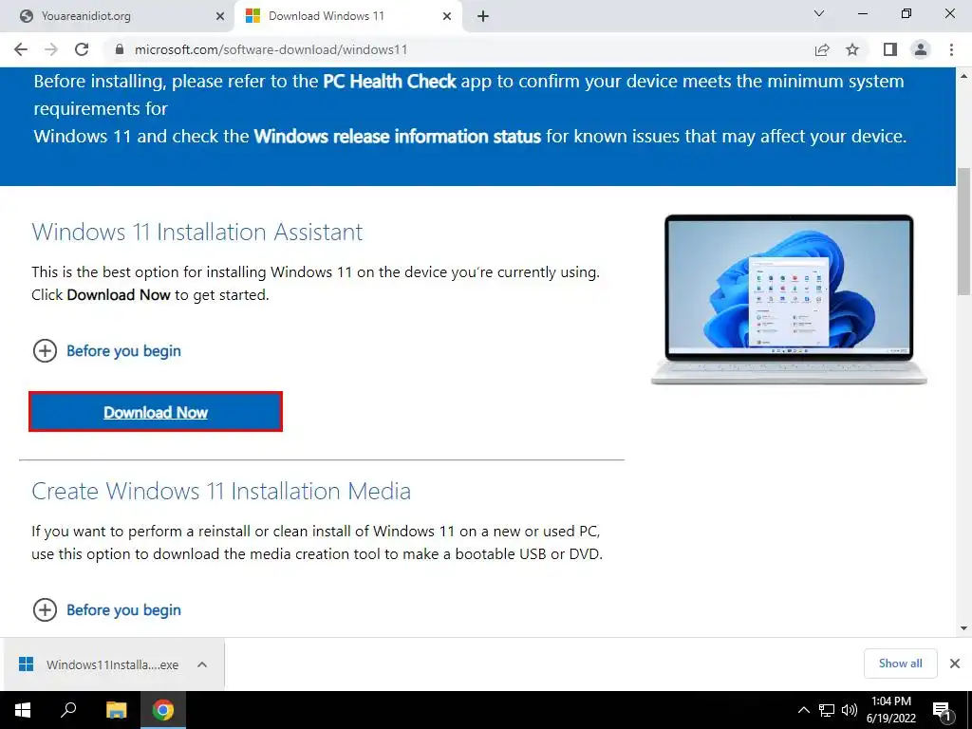This screenshot has height=729, width=972.
Task: Open the notification center icon
Action: click(x=942, y=710)
